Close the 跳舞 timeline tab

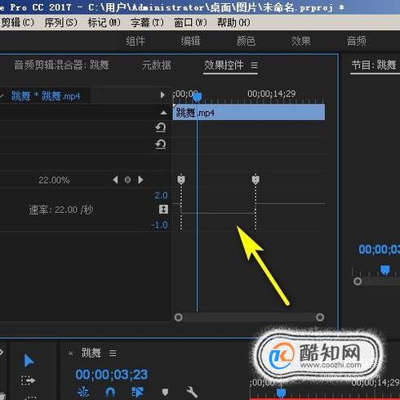point(70,353)
